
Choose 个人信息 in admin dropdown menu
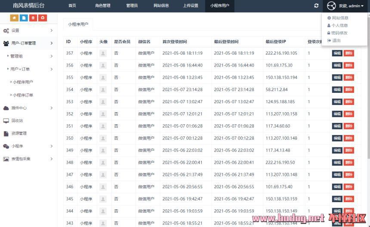pyautogui.click(x=337, y=25)
